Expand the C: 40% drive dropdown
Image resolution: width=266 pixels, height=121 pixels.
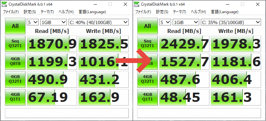point(98,22)
